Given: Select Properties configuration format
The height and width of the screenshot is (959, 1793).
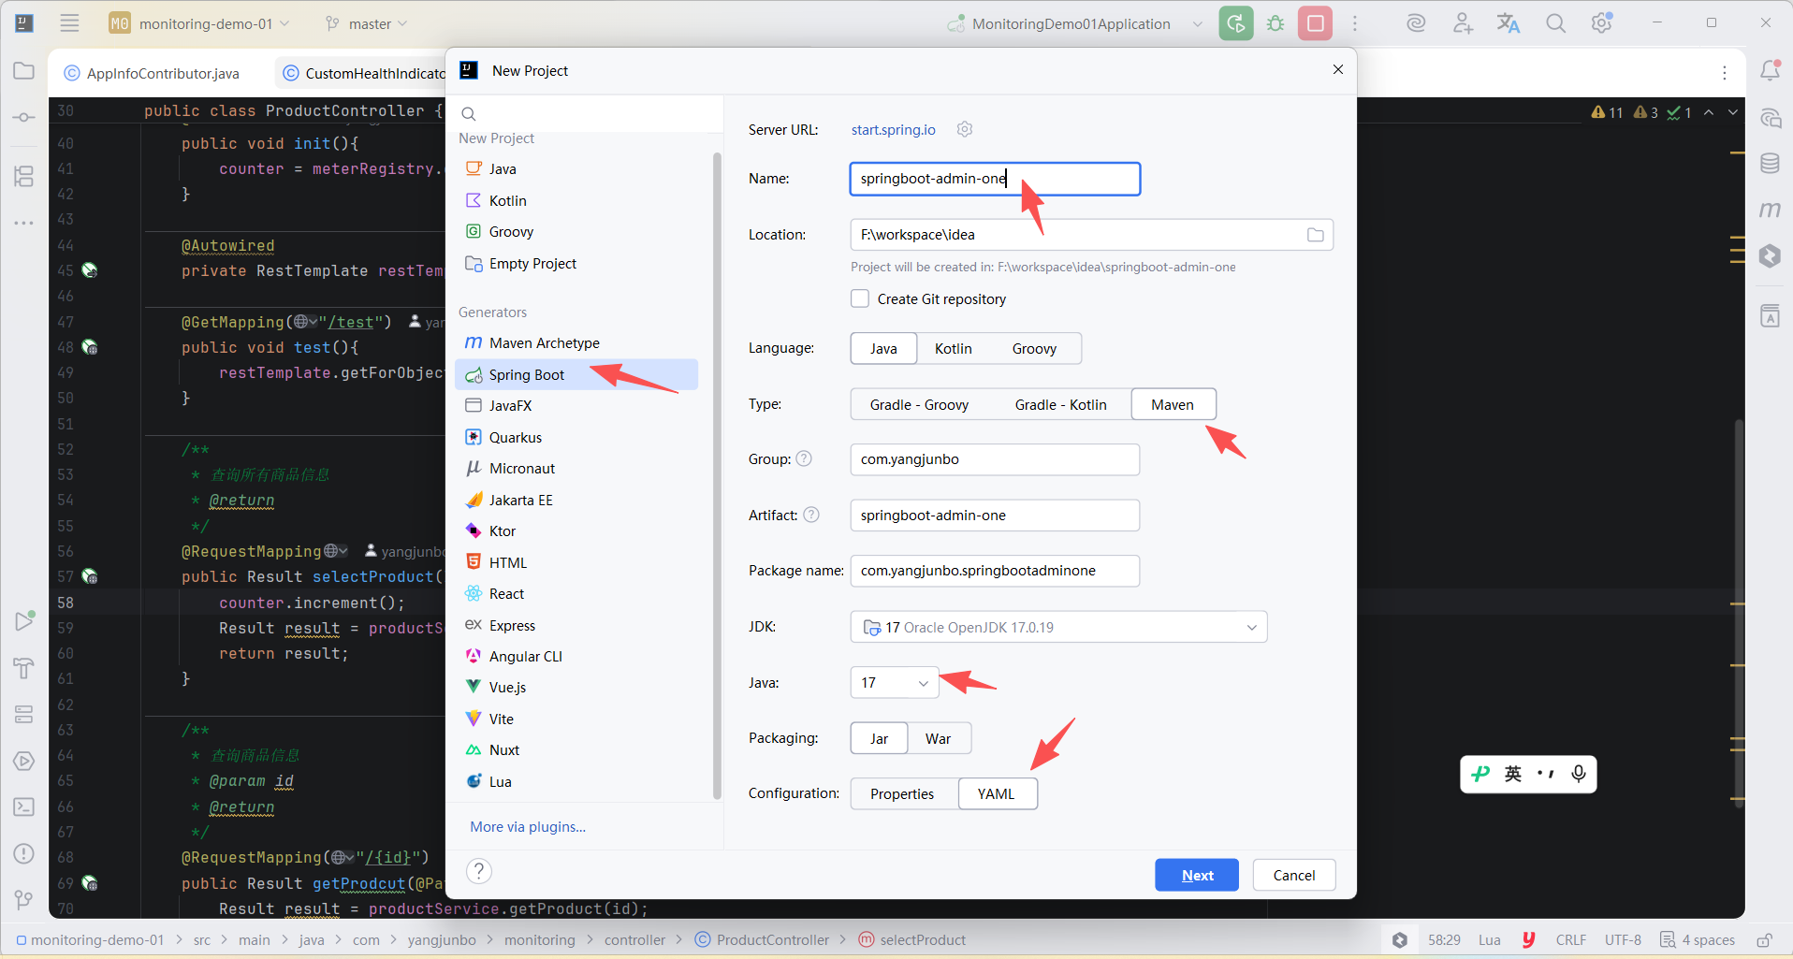Looking at the screenshot, I should coord(903,793).
